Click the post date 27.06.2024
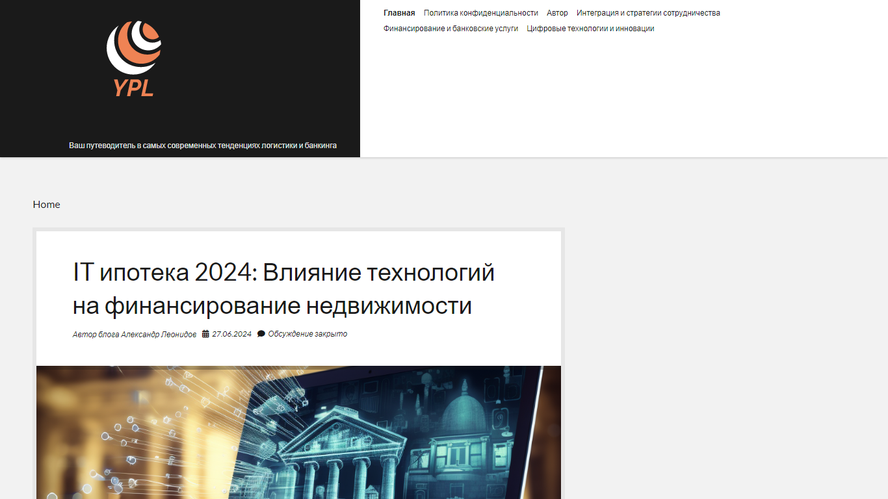Image resolution: width=888 pixels, height=499 pixels. click(x=231, y=334)
